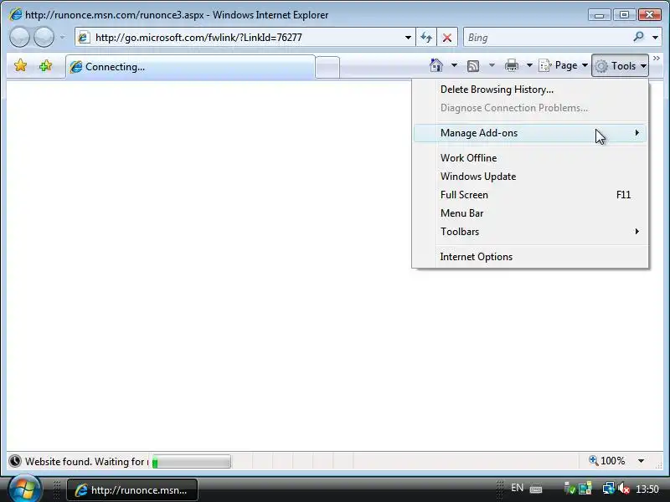Expand the Feeds dropdown arrow
670x502 pixels.
click(492, 65)
